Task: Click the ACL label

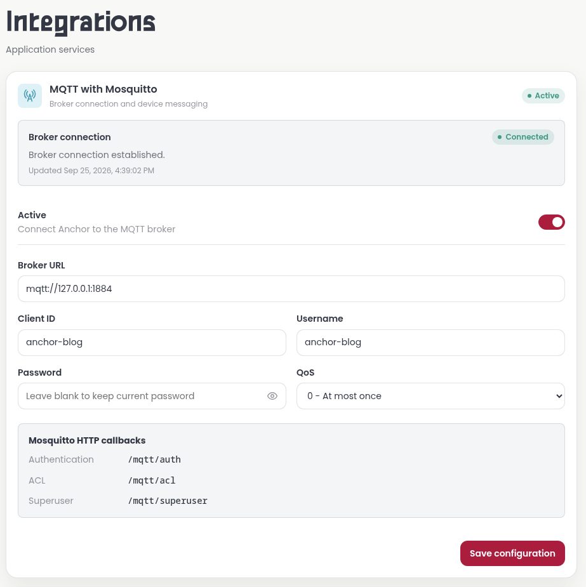Action: tap(37, 480)
